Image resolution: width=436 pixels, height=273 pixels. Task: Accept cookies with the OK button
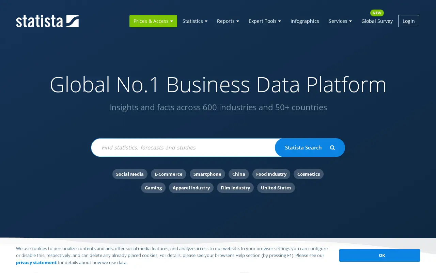pos(379,255)
